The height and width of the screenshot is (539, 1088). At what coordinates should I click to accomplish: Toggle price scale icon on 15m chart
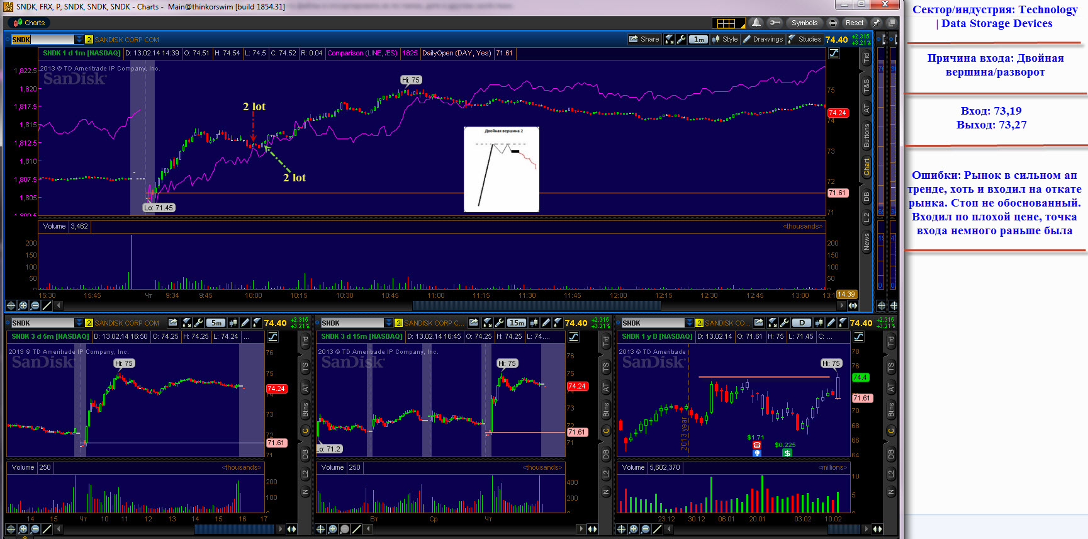(x=573, y=337)
